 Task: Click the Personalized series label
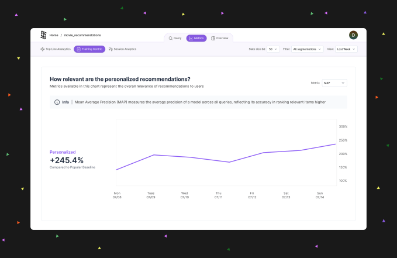(x=63, y=152)
